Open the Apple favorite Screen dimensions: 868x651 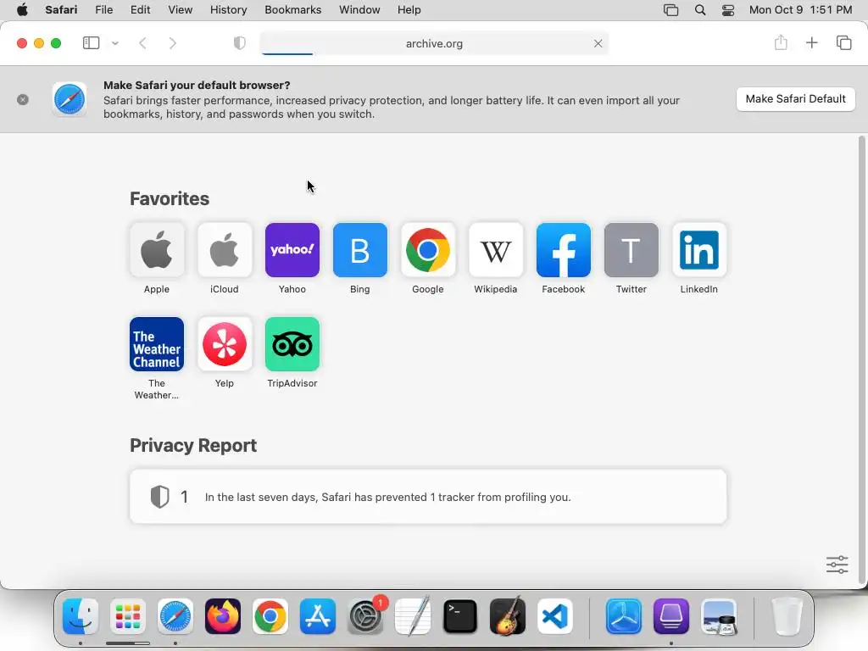pos(157,250)
